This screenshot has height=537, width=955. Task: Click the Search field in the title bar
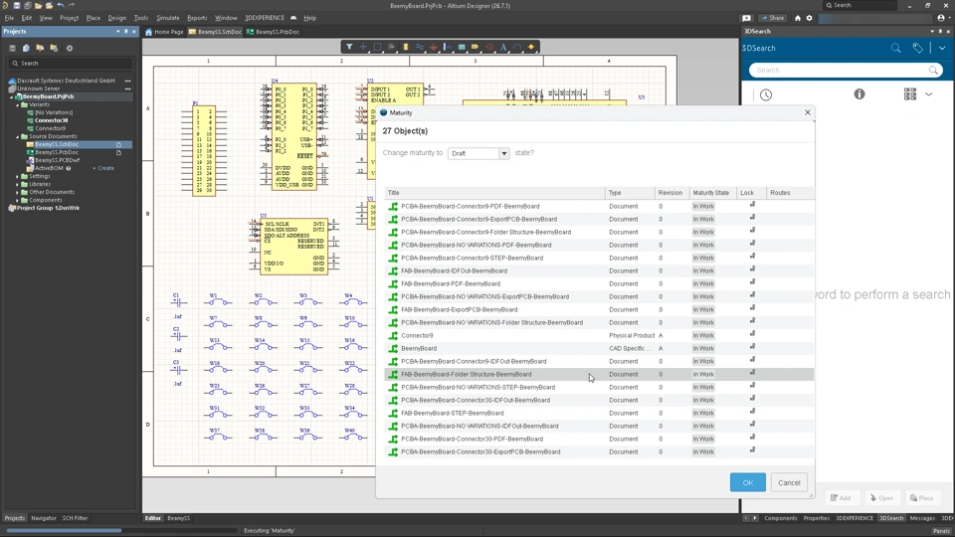coord(859,6)
